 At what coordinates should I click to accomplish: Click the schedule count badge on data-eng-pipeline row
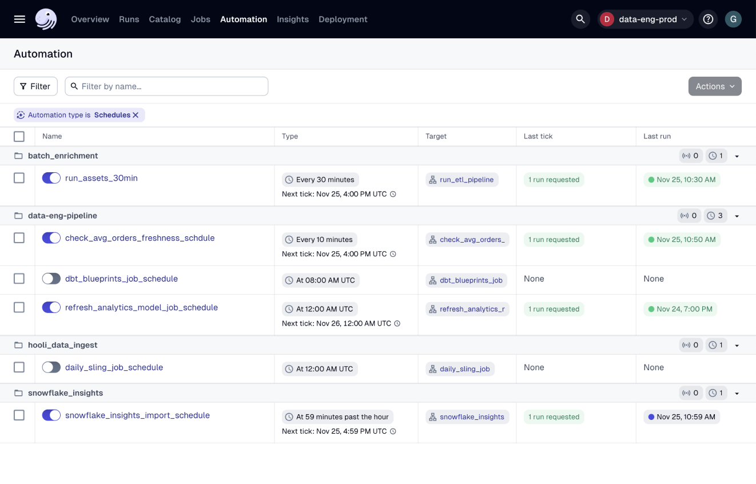[715, 215]
